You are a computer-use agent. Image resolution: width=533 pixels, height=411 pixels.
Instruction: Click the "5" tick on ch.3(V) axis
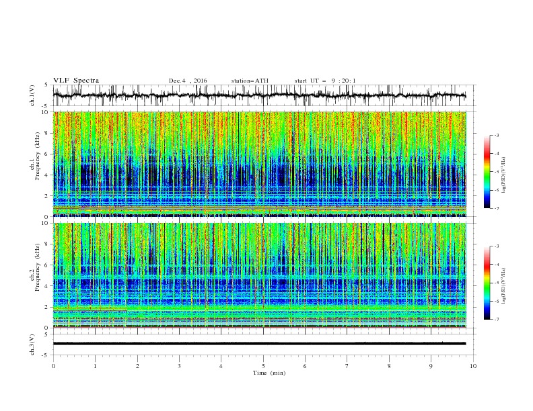46,334
